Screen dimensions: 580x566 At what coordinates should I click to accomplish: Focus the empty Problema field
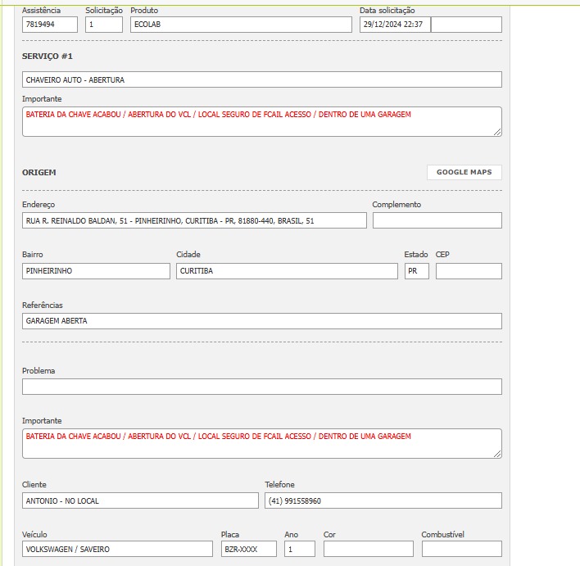coord(261,387)
